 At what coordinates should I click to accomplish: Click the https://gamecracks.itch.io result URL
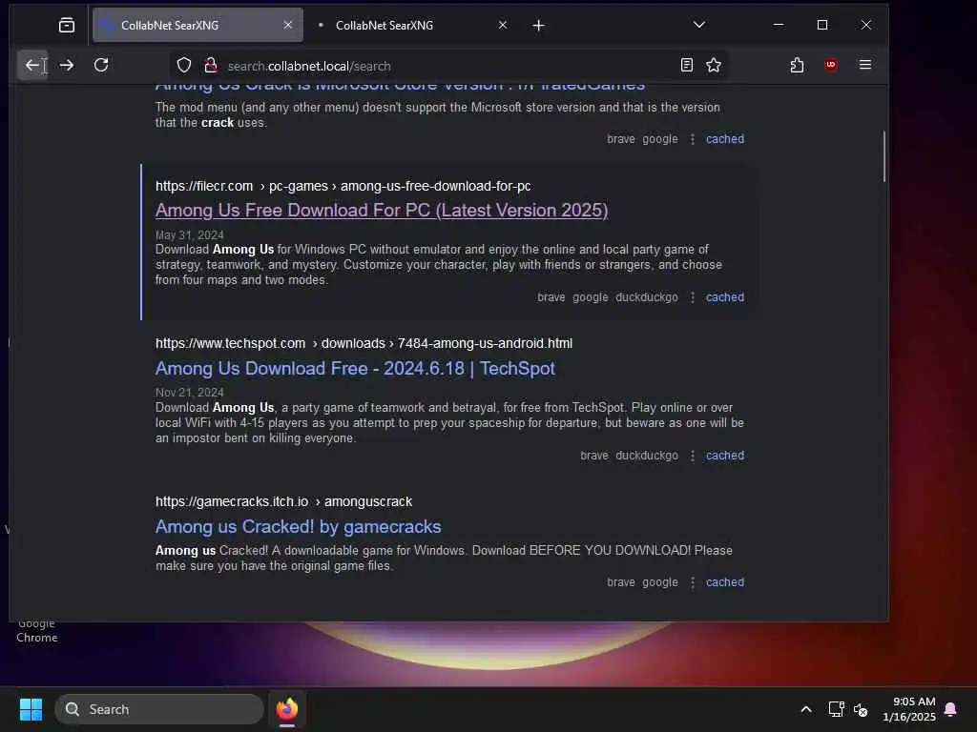(x=283, y=501)
